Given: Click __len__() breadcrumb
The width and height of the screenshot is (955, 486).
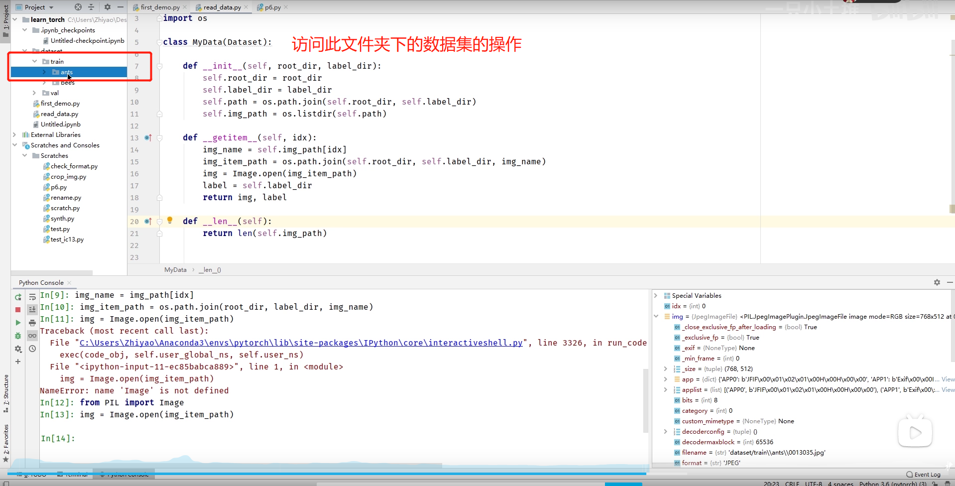Looking at the screenshot, I should point(210,270).
